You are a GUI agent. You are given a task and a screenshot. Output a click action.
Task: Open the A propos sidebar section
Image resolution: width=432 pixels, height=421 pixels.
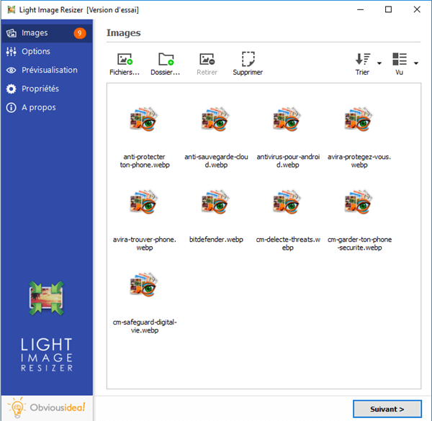[x=47, y=107]
